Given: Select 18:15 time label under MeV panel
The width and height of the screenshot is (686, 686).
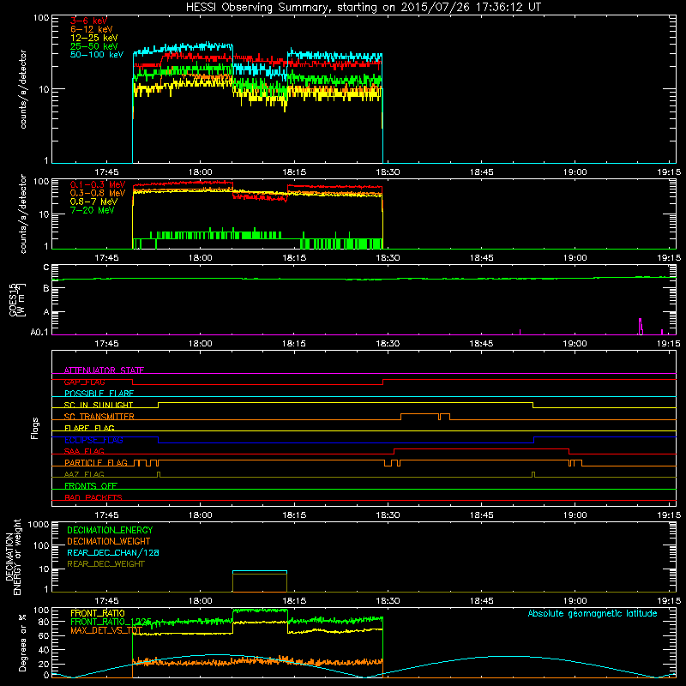Looking at the screenshot, I should [x=294, y=258].
